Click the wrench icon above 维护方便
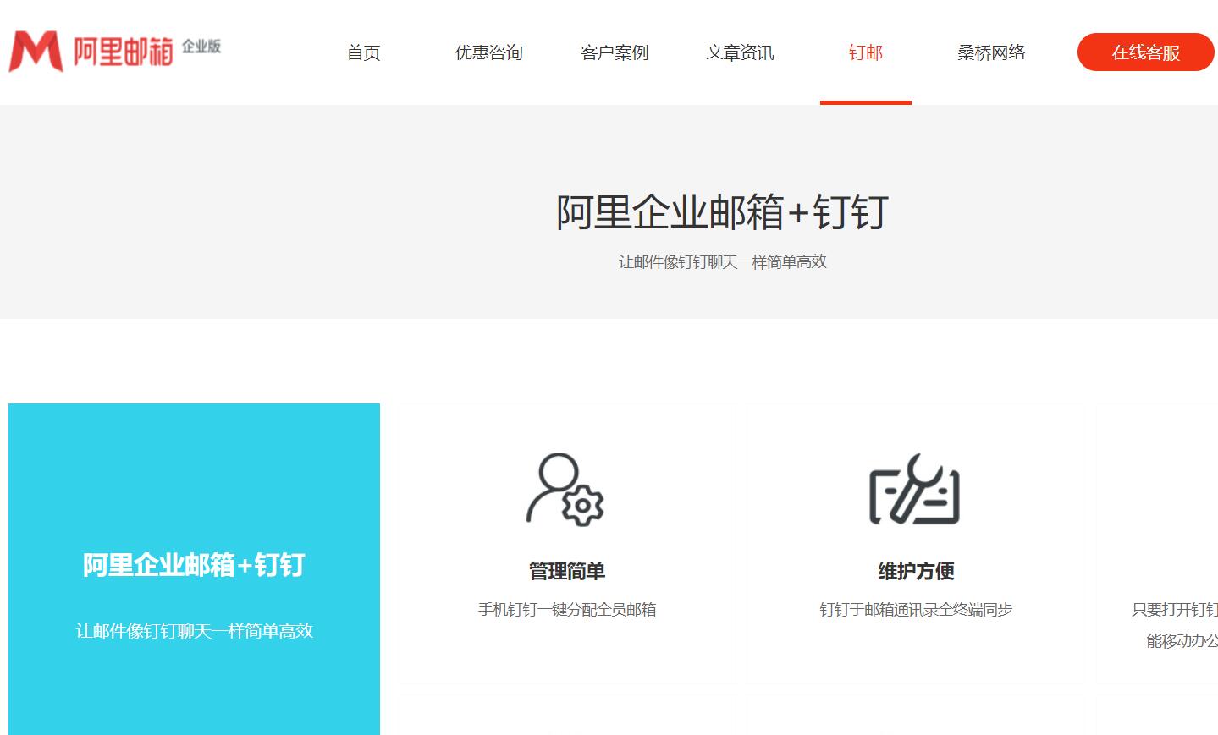Screen dimensions: 1218x735 click(x=915, y=490)
